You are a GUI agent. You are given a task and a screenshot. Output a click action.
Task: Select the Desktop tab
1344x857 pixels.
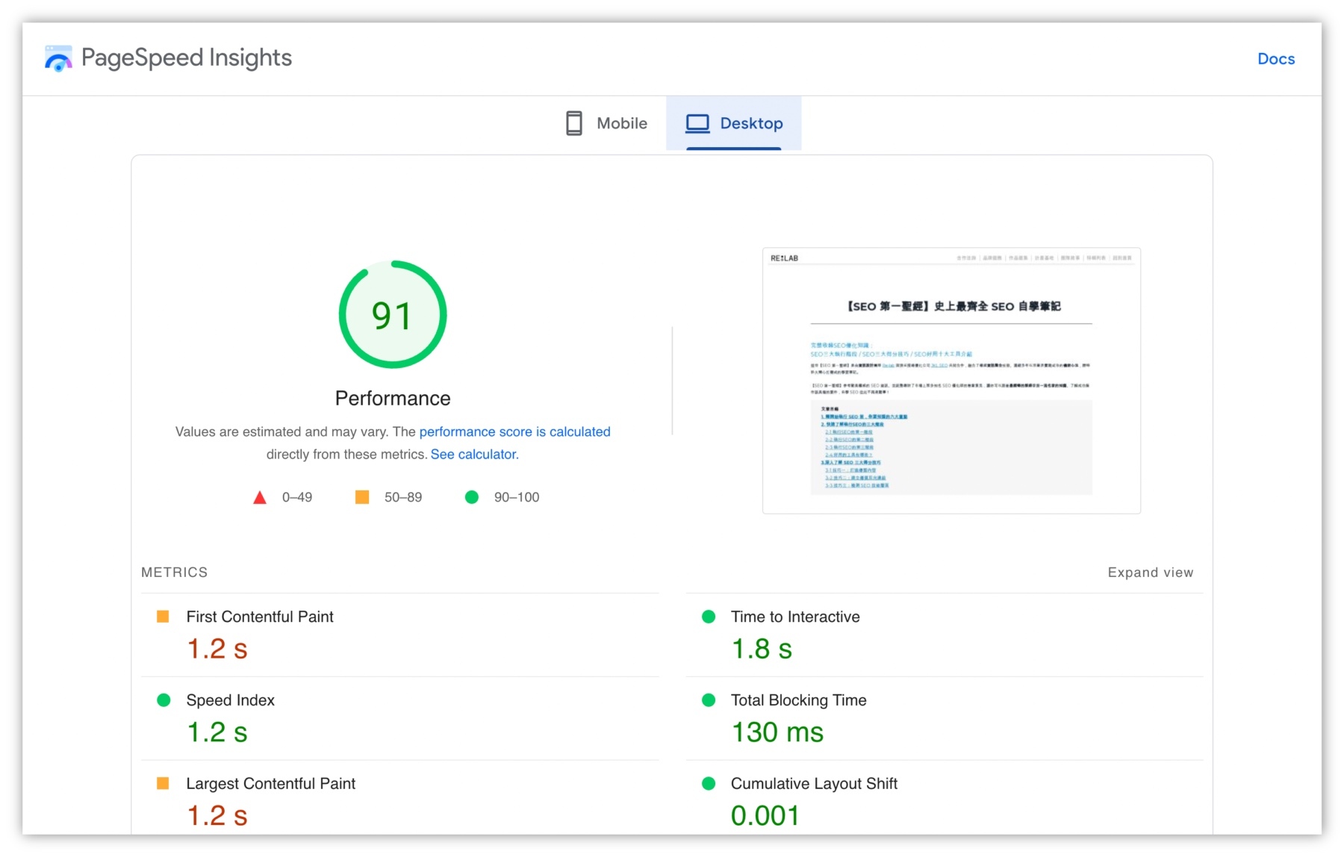750,122
